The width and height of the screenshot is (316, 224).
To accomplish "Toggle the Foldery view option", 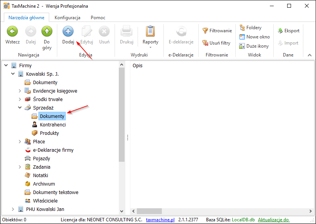I will (x=250, y=28).
